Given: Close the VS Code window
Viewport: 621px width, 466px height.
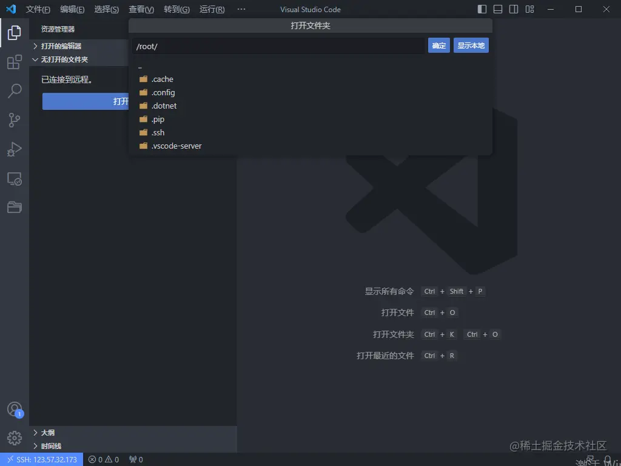Looking at the screenshot, I should 606,9.
